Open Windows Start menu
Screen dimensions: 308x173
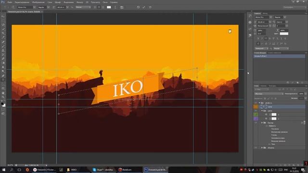point(3,170)
